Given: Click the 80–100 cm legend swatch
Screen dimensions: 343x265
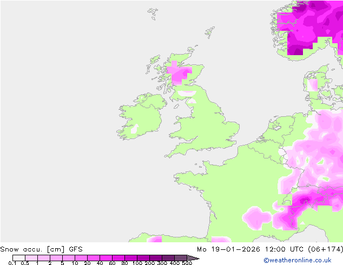Looking at the screenshot, I should pyautogui.click(x=131, y=258).
